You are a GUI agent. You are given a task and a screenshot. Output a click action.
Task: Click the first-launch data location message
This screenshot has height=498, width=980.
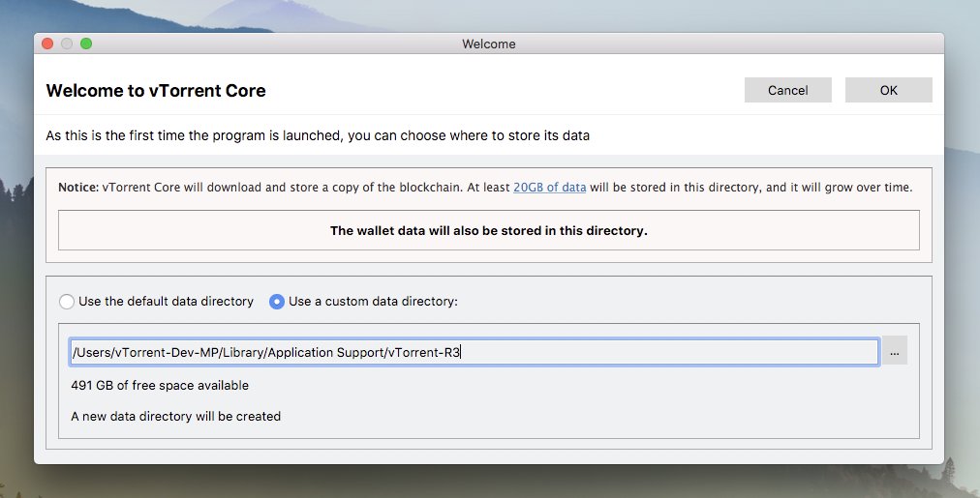click(318, 135)
